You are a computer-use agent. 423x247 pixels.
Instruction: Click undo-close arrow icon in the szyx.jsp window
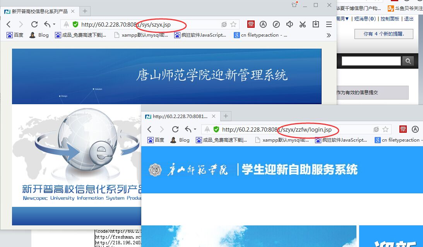[x=48, y=24]
